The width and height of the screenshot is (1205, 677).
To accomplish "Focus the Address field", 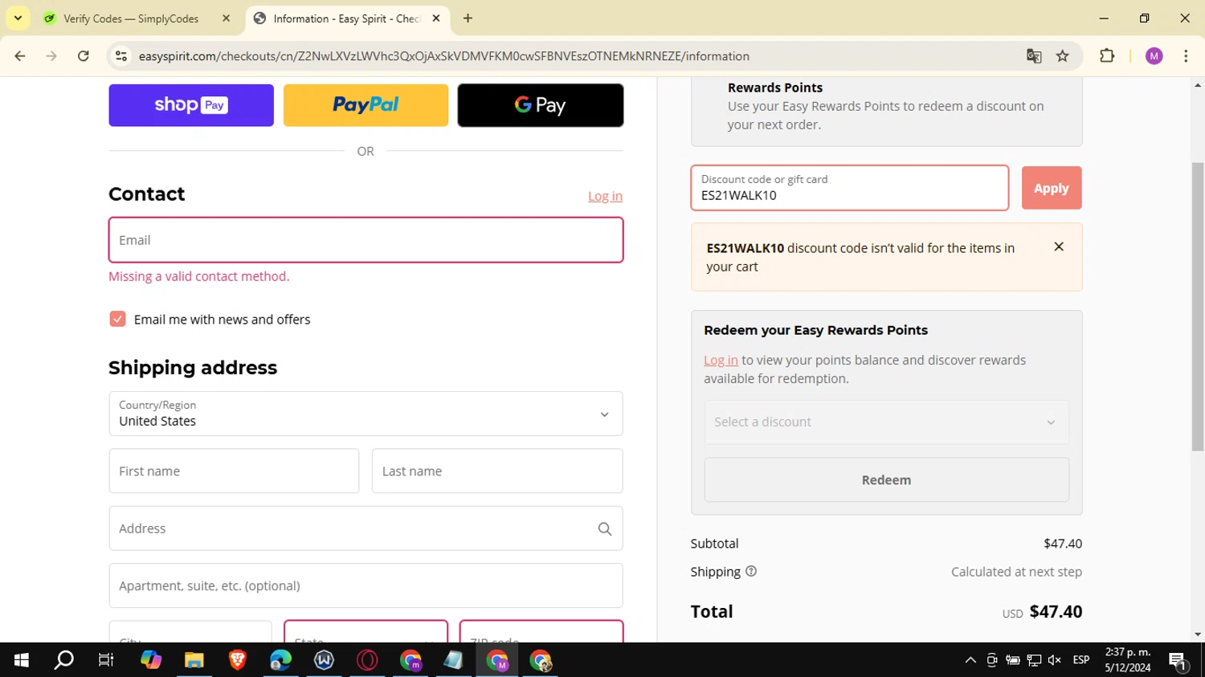I will click(x=366, y=528).
